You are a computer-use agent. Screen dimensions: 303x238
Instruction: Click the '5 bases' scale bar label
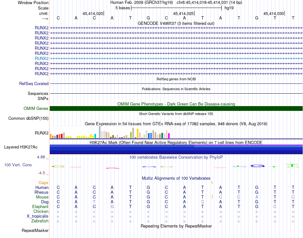tap(123, 8)
